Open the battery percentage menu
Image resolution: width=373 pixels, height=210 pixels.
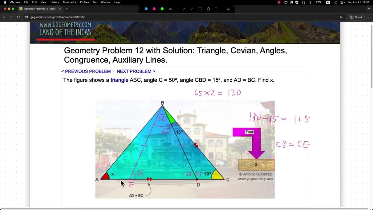point(319,2)
